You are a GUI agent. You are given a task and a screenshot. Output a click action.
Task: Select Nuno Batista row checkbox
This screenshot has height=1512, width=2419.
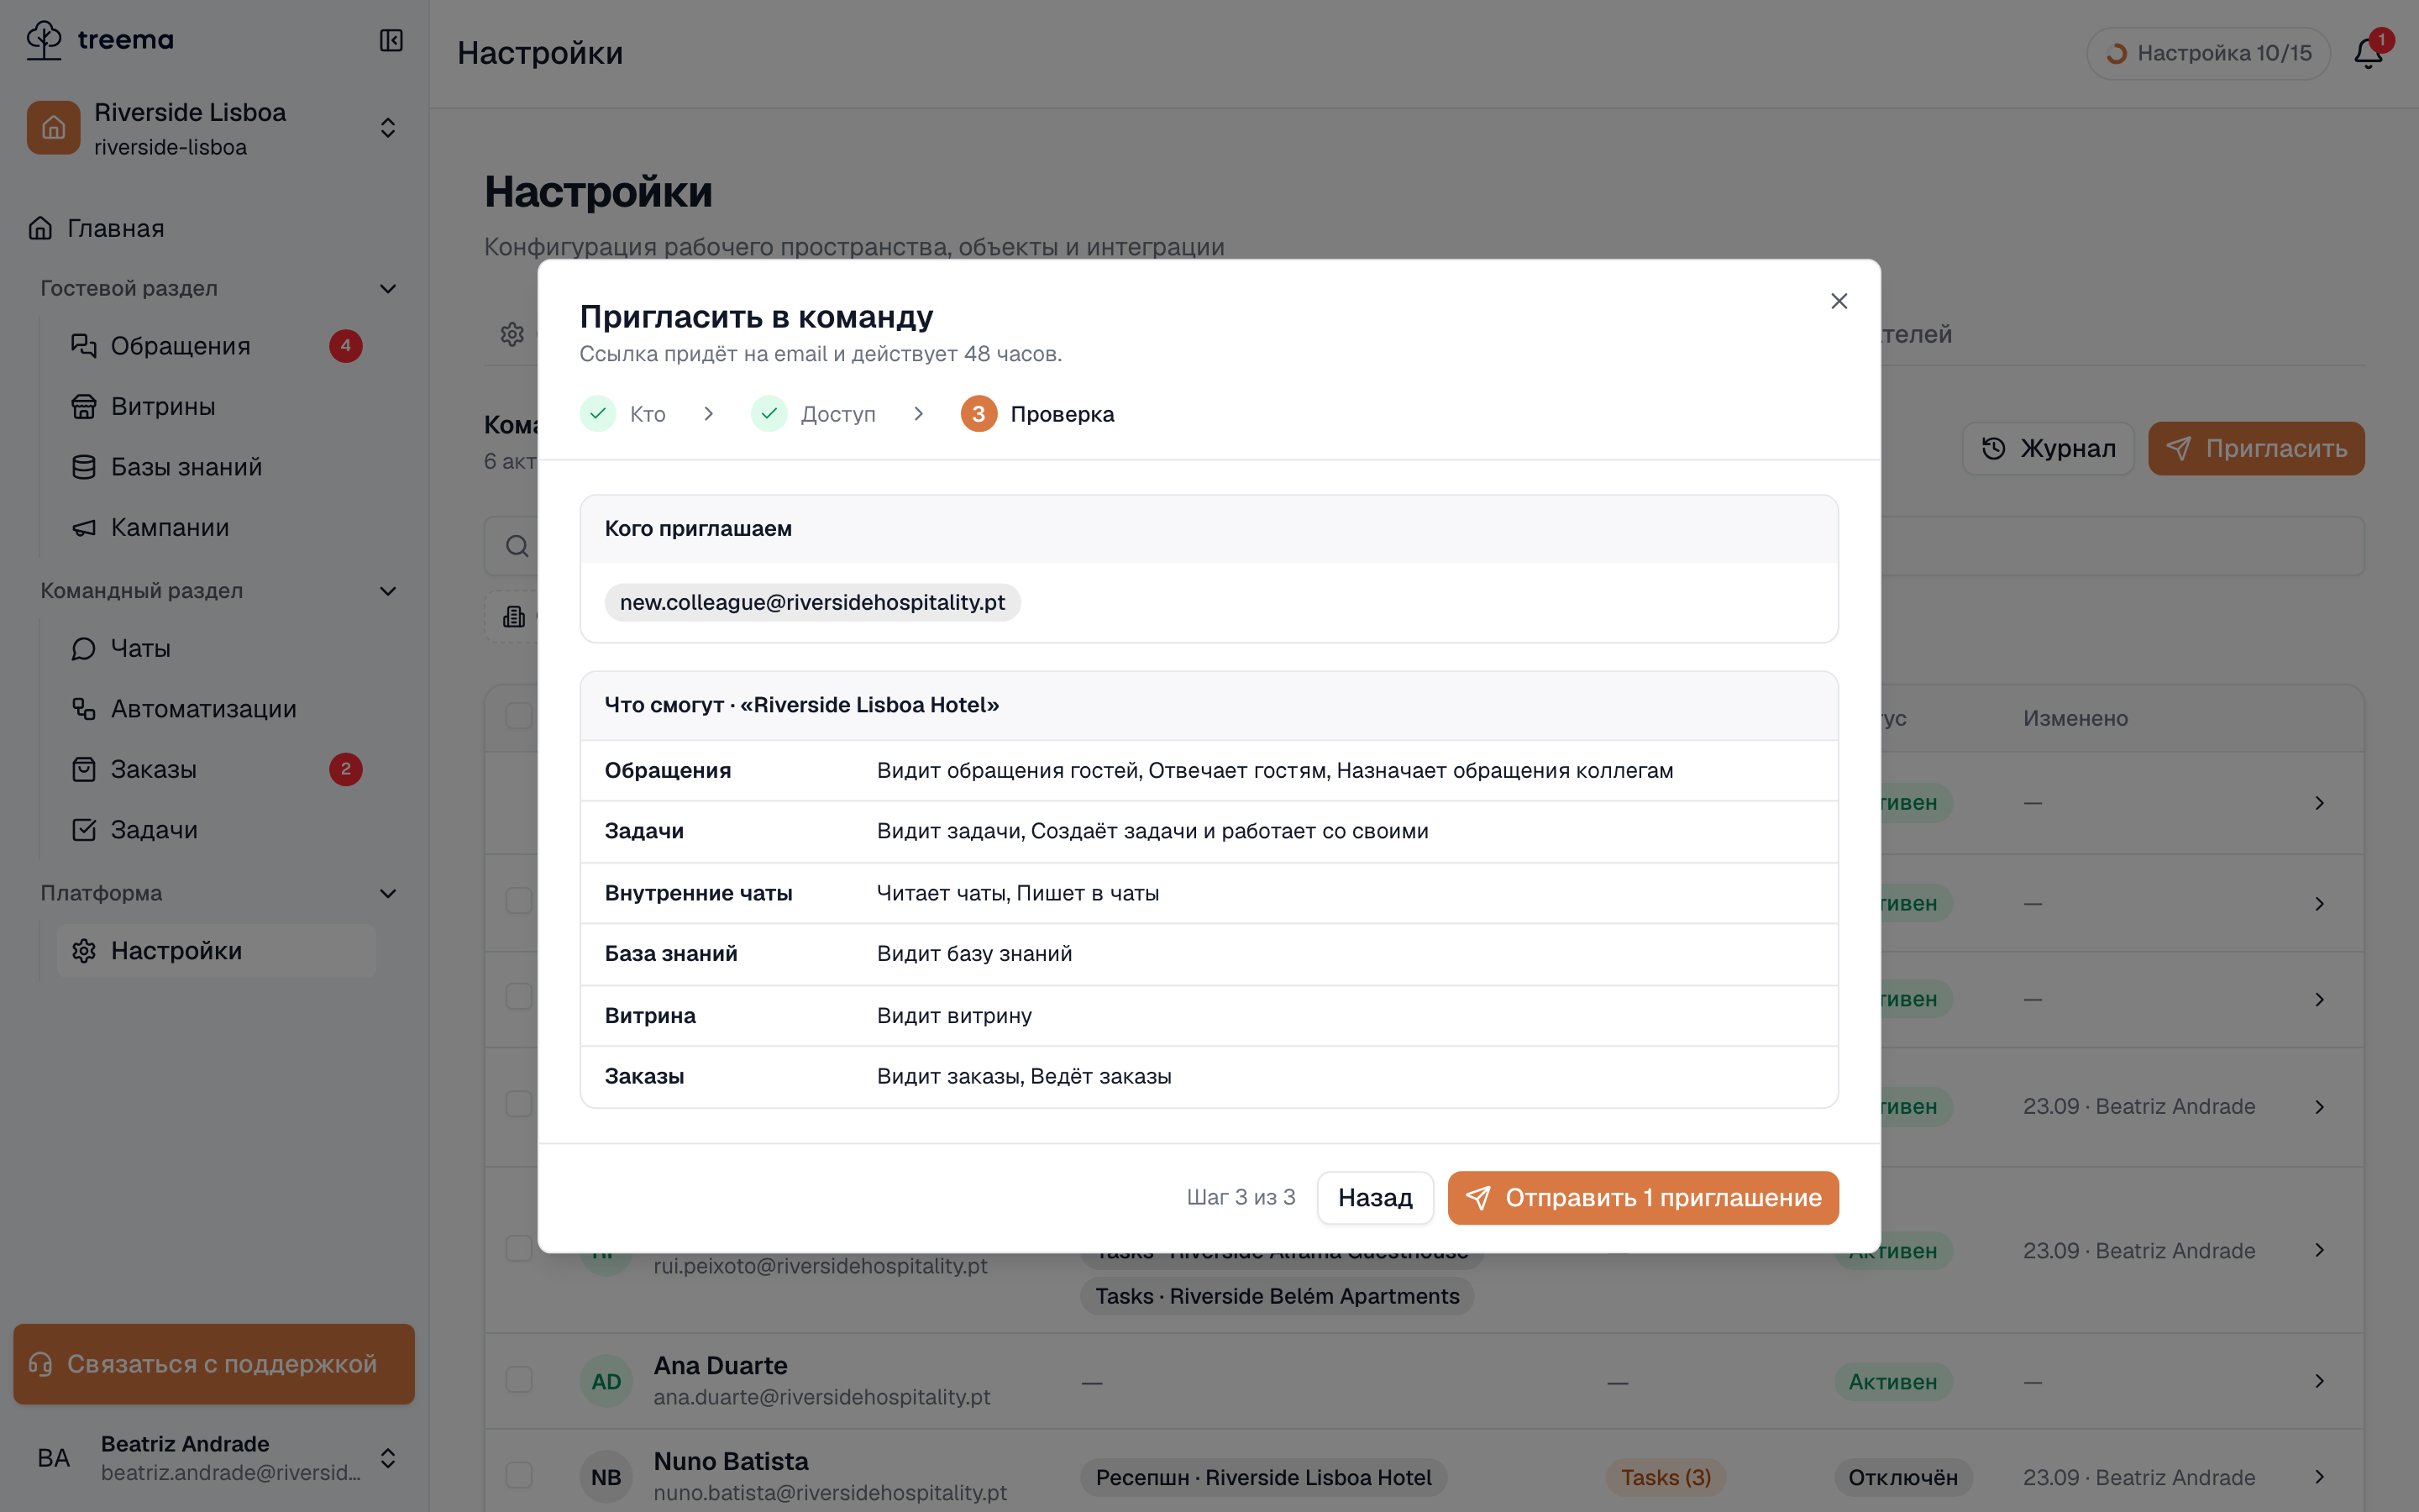click(x=519, y=1475)
